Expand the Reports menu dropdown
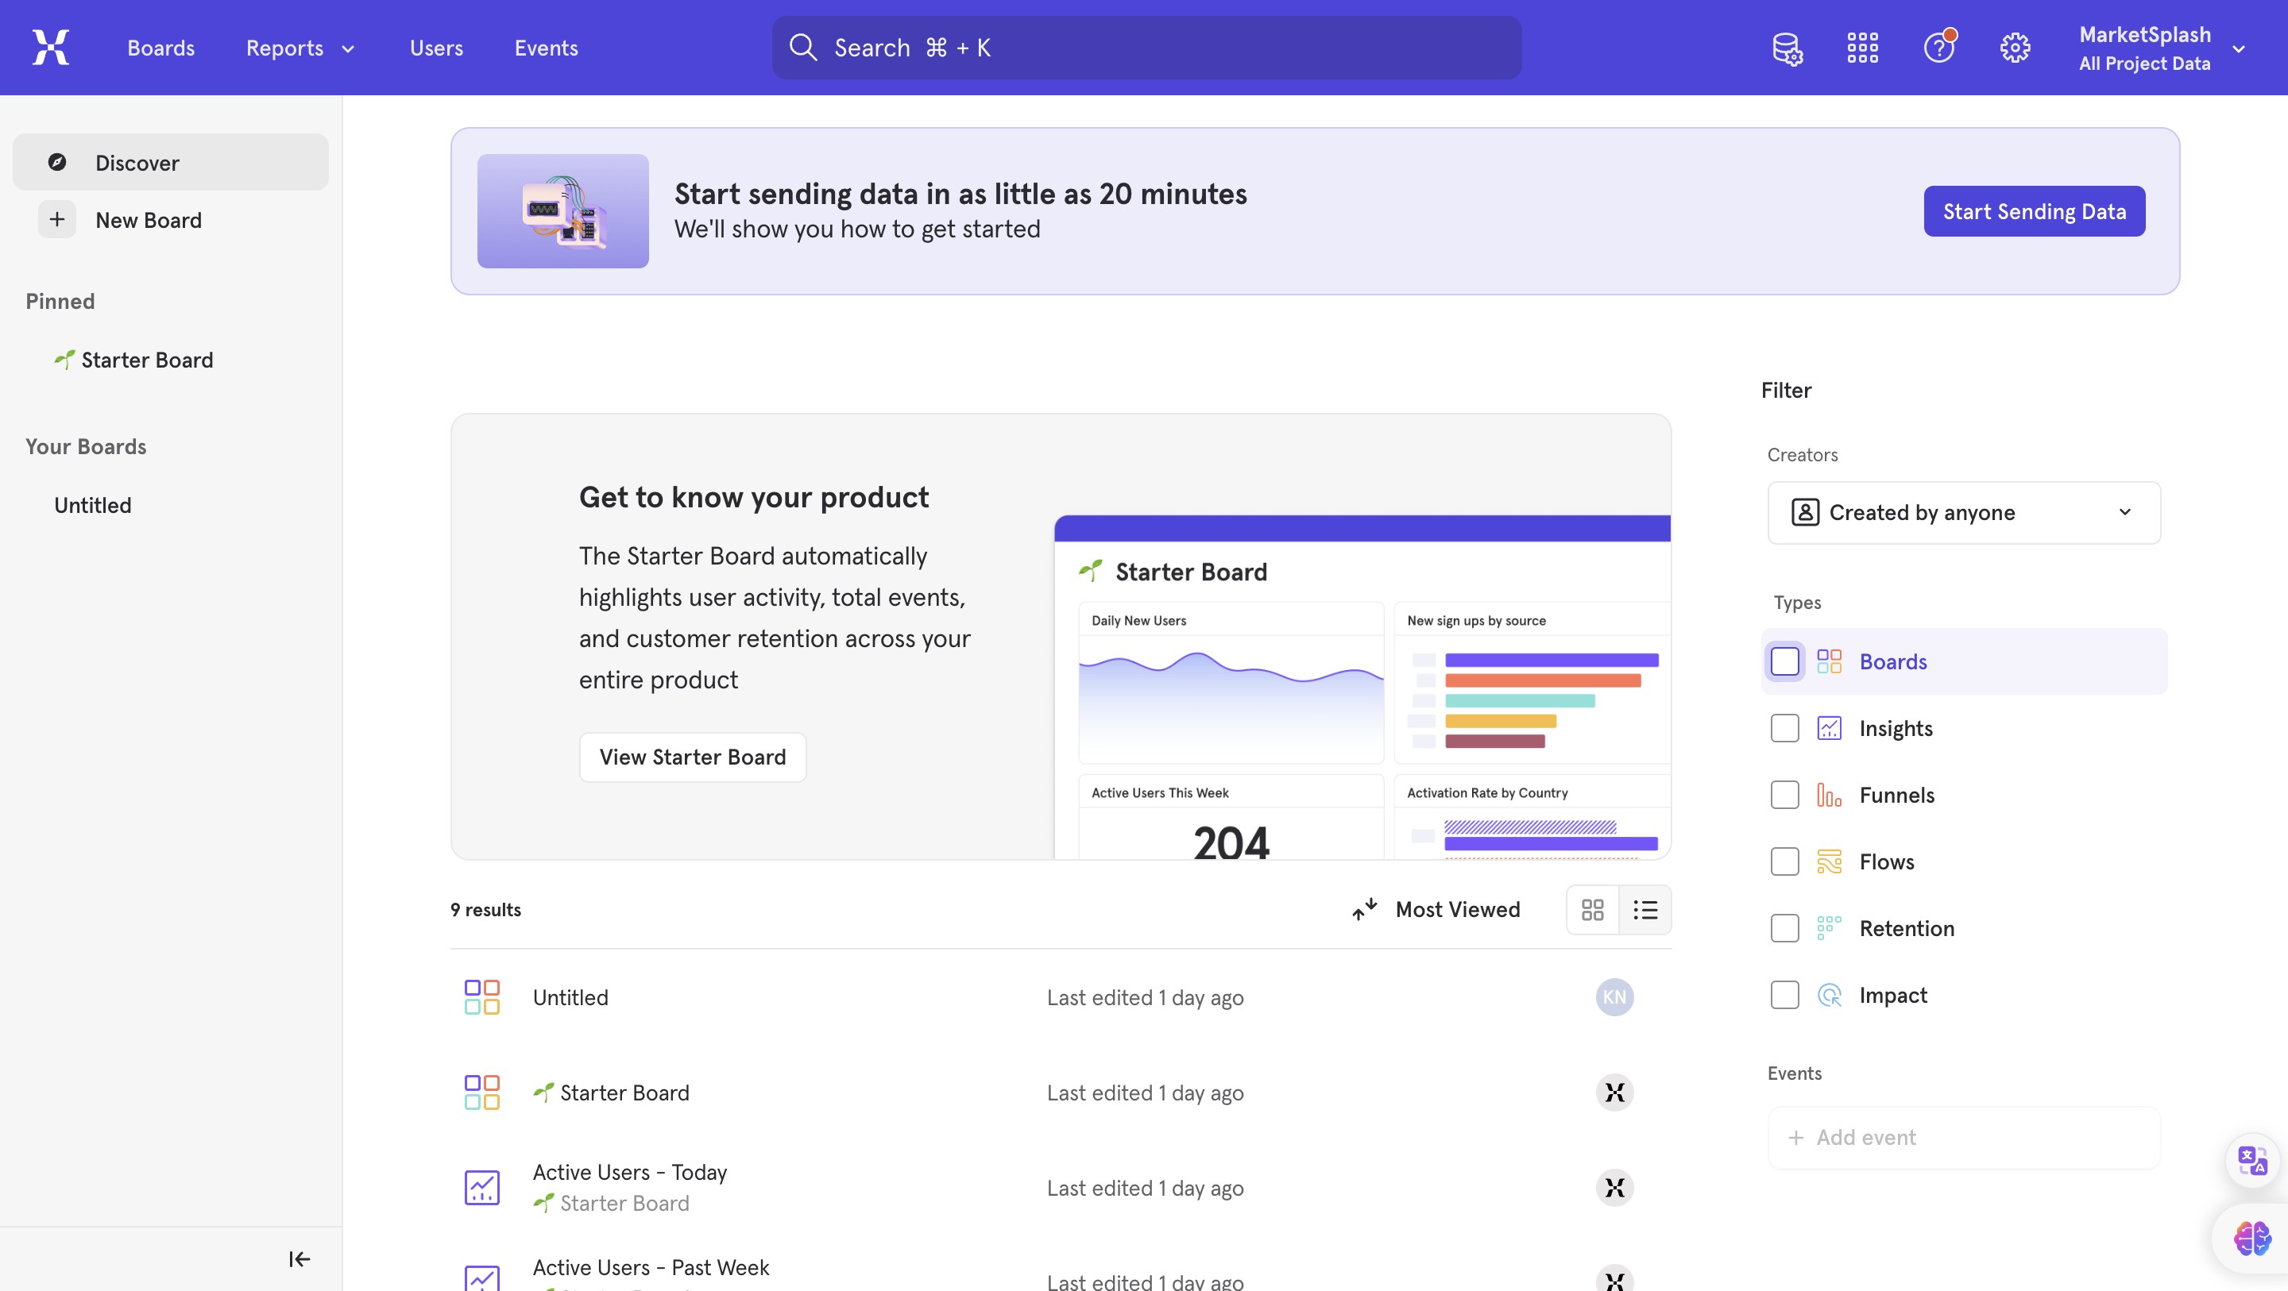This screenshot has height=1291, width=2288. click(x=300, y=48)
